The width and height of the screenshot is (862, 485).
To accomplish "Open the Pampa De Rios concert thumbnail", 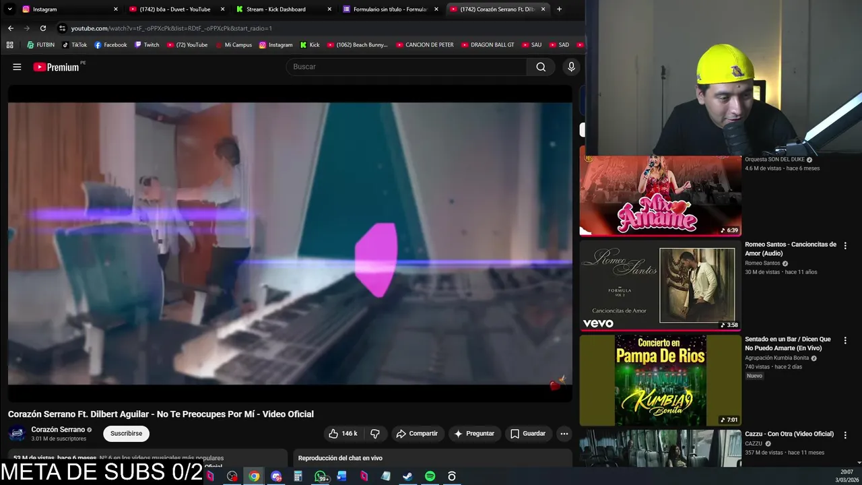I will (x=661, y=381).
